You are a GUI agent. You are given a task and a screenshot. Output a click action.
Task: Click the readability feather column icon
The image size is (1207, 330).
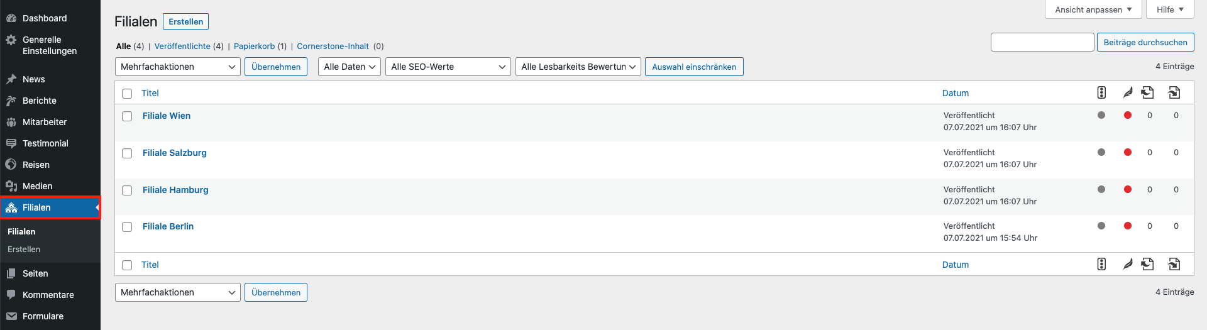[1128, 92]
